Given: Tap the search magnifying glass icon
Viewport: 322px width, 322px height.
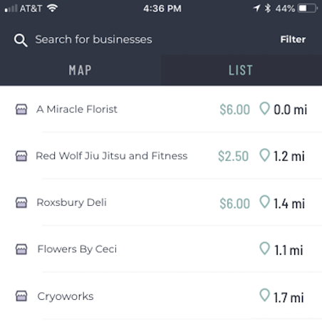Looking at the screenshot, I should 21,40.
